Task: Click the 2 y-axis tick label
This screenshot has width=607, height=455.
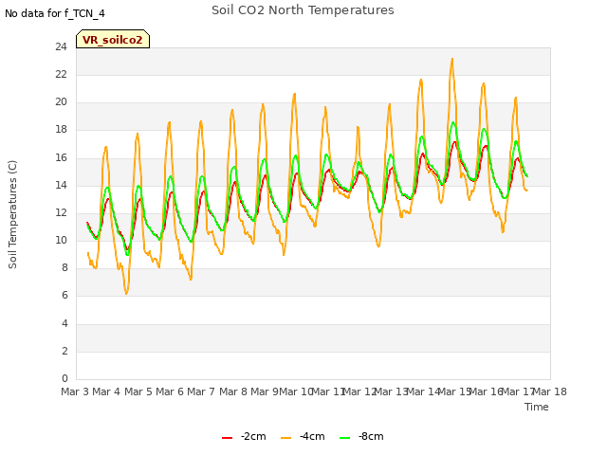Action: click(x=64, y=351)
